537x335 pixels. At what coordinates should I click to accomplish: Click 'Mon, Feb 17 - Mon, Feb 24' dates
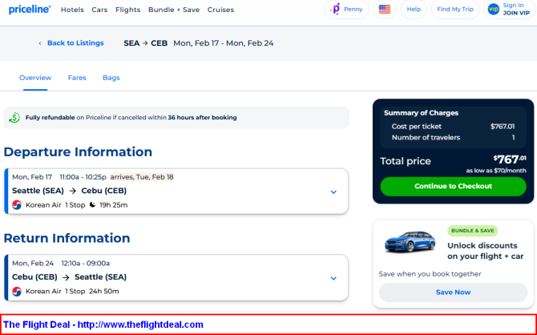pos(224,43)
